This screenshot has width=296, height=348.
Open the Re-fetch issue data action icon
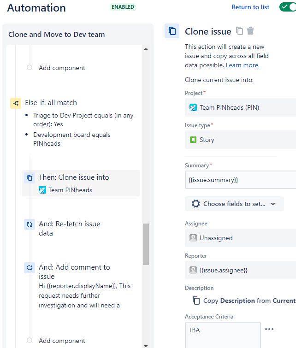30,224
